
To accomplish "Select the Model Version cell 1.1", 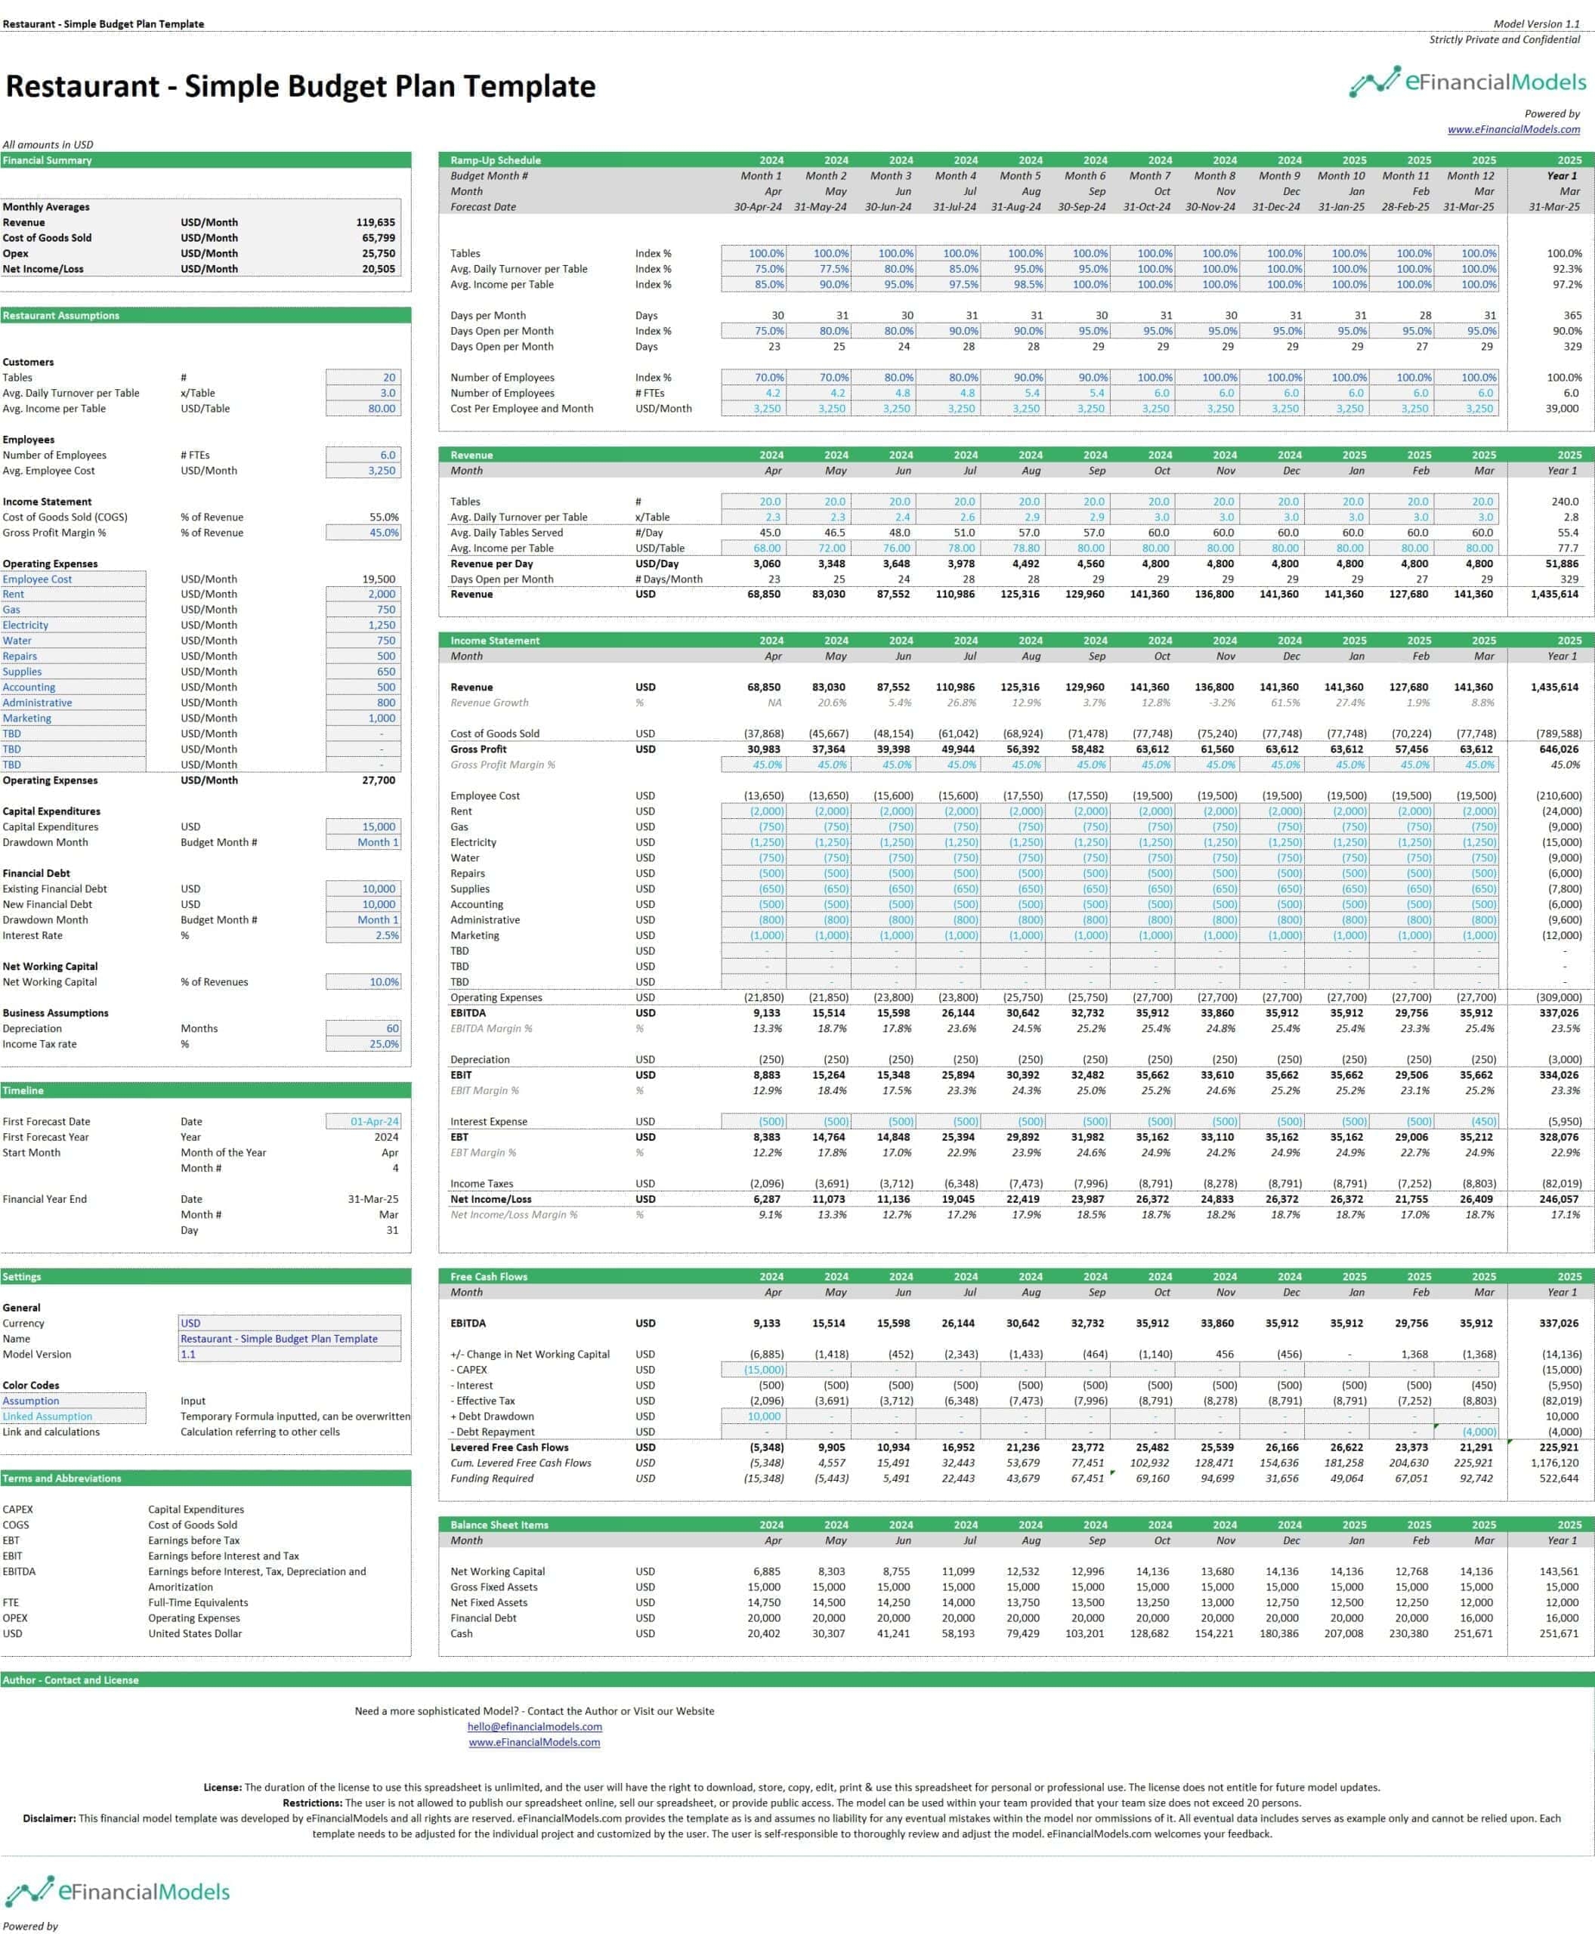I will click(x=289, y=1355).
